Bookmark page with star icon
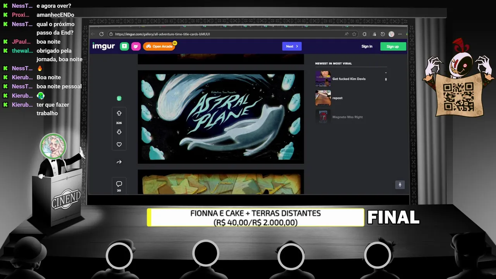 (354, 34)
